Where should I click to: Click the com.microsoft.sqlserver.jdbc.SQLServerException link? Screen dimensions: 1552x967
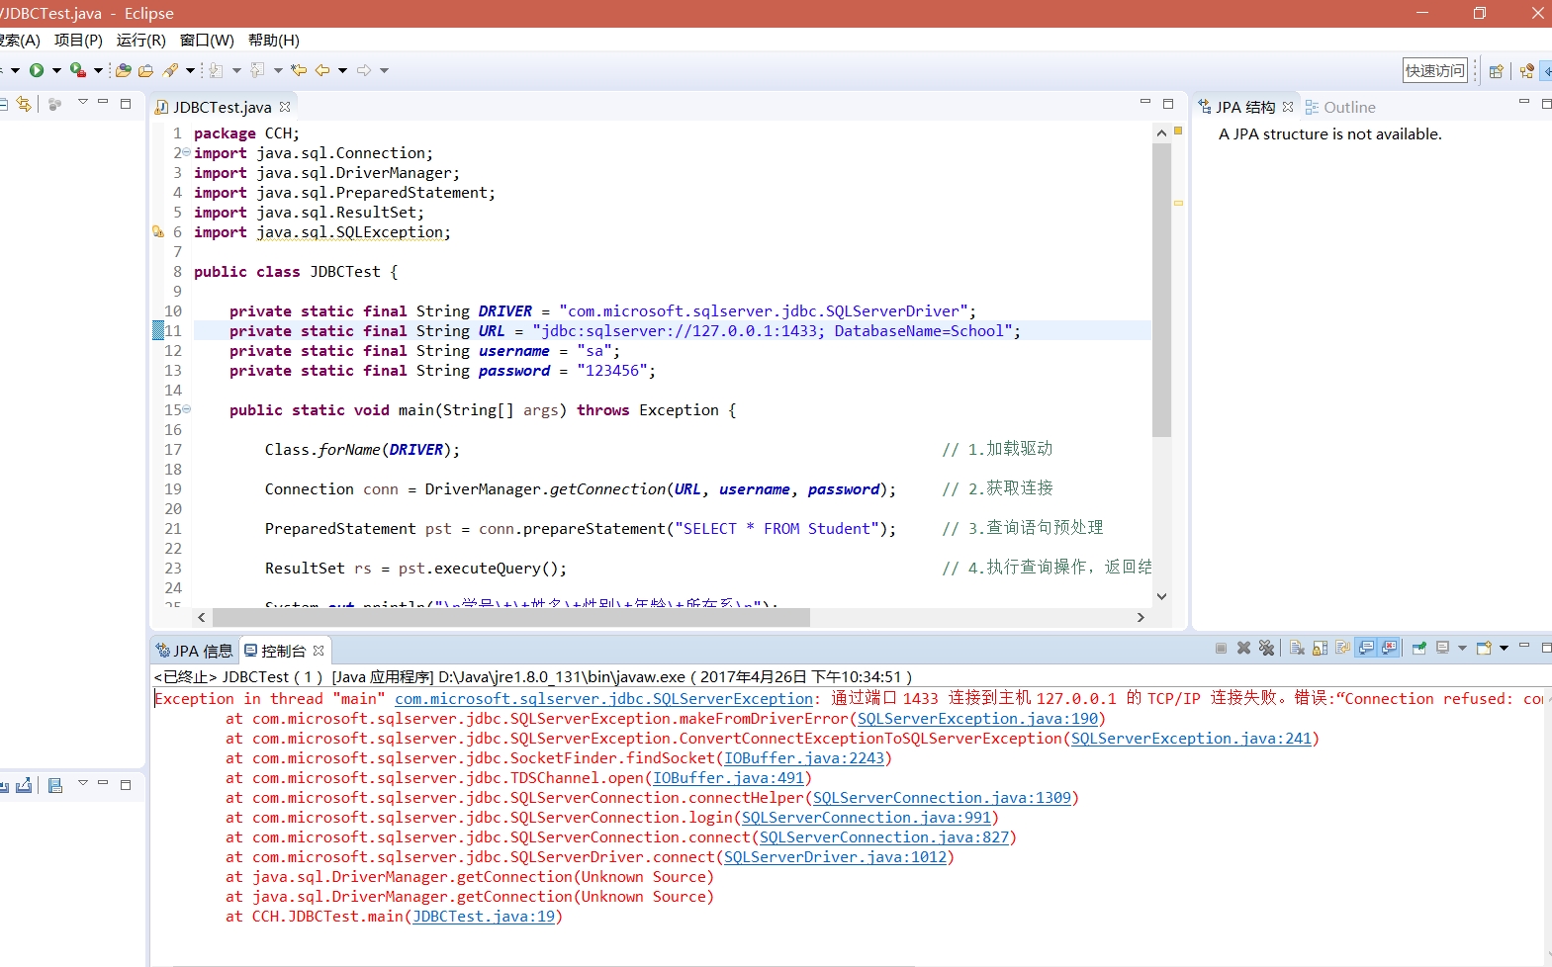(x=603, y=699)
